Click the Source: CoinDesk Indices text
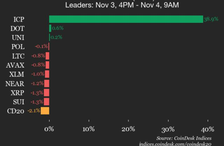The image size is (224, 146). click(x=184, y=138)
